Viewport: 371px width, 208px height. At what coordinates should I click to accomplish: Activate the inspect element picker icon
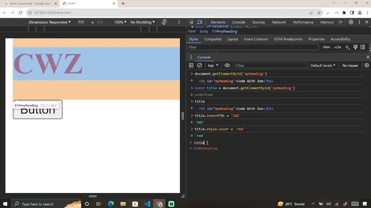[x=191, y=22]
